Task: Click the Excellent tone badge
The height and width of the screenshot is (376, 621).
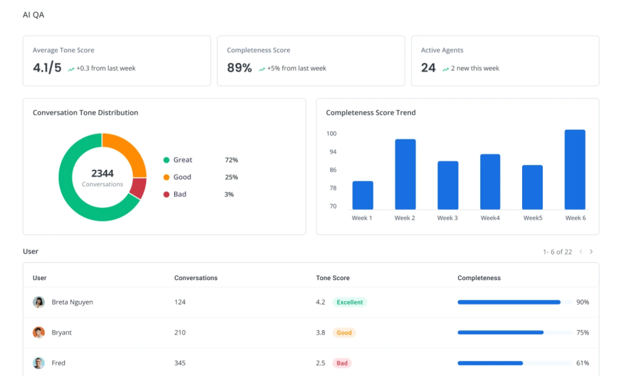Action: point(349,302)
